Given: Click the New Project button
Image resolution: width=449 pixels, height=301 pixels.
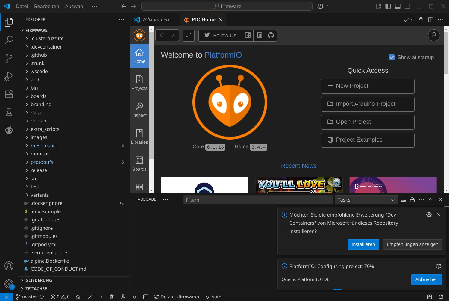Looking at the screenshot, I should [368, 86].
